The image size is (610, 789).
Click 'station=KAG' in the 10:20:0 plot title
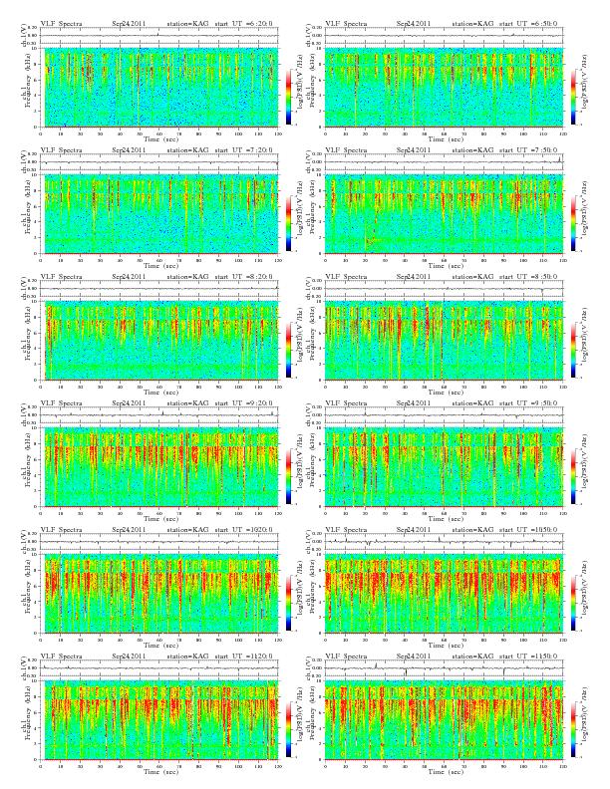[x=187, y=529]
